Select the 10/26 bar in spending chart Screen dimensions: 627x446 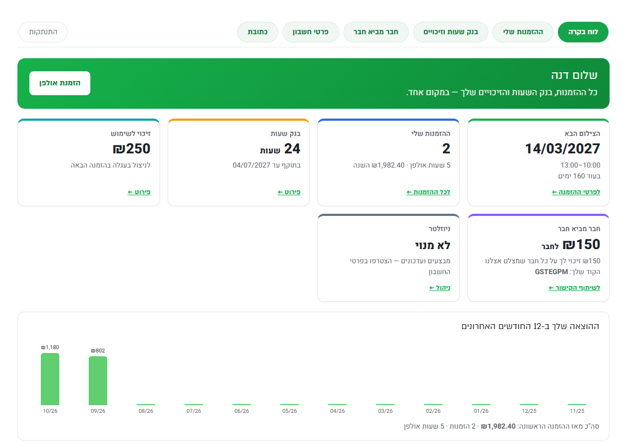point(50,379)
